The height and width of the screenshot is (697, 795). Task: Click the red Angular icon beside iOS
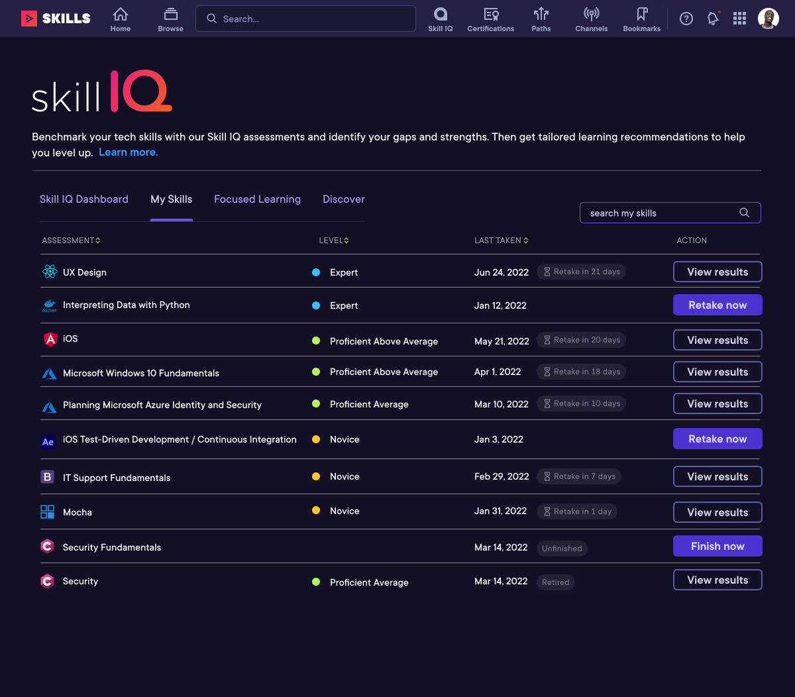point(50,339)
